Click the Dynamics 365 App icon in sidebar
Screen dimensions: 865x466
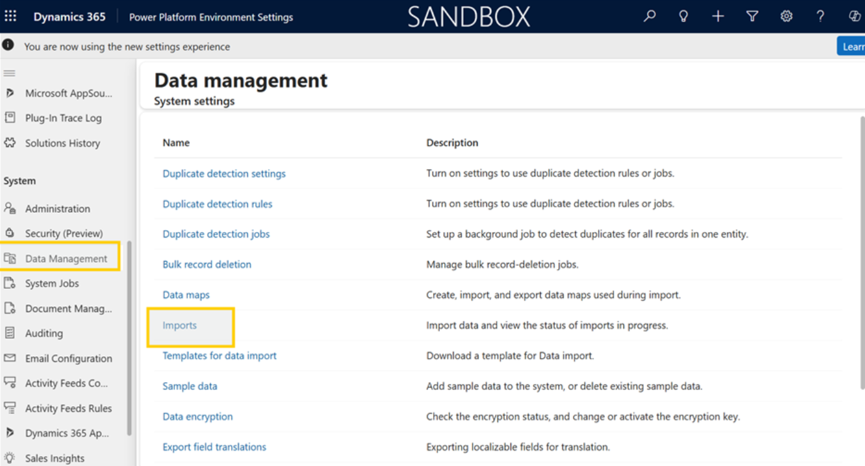pyautogui.click(x=9, y=433)
